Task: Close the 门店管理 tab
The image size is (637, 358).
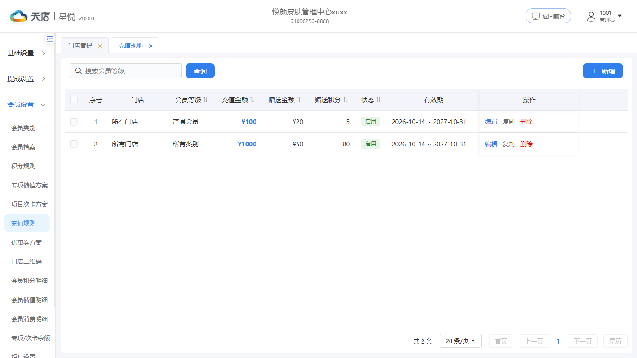Action: [x=100, y=46]
